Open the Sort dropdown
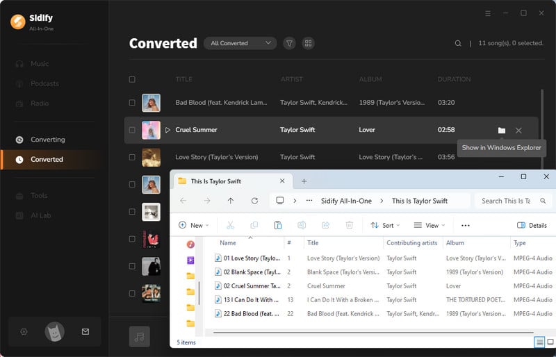 tap(385, 226)
